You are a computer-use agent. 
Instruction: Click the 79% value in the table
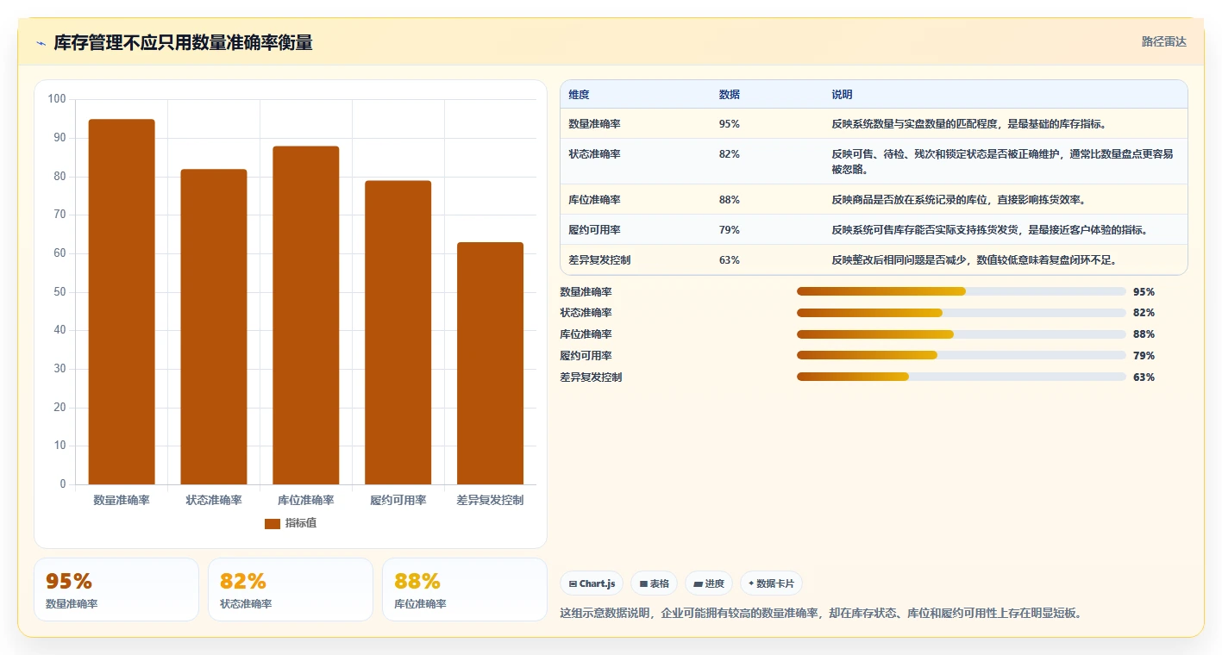730,230
